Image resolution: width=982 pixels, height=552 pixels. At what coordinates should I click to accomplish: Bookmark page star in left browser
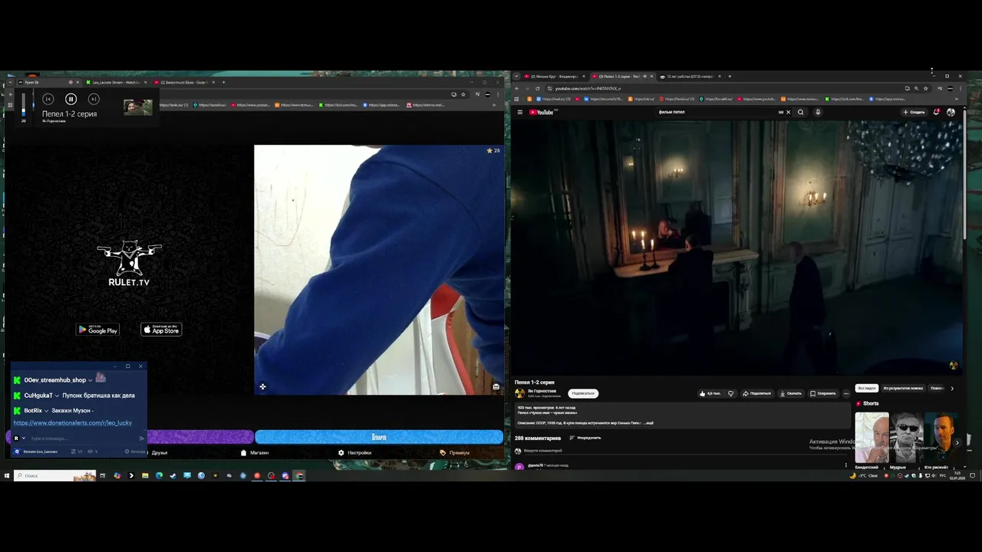pyautogui.click(x=463, y=94)
